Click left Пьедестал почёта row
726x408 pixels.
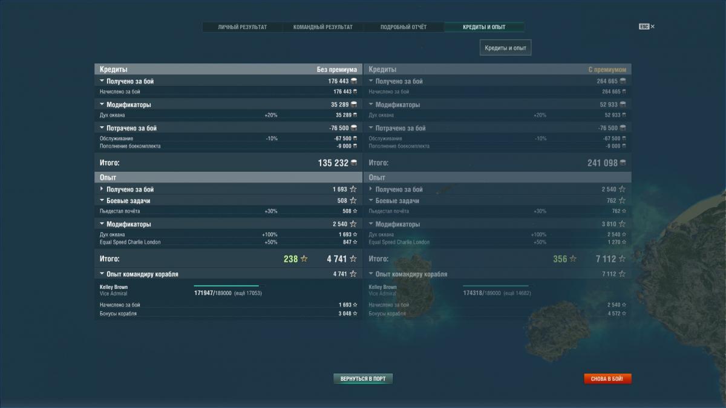pos(228,212)
